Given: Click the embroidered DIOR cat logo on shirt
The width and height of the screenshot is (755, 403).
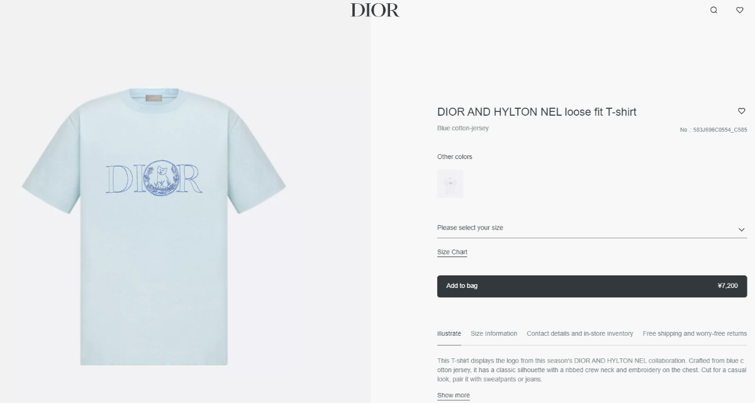Looking at the screenshot, I should (x=154, y=177).
